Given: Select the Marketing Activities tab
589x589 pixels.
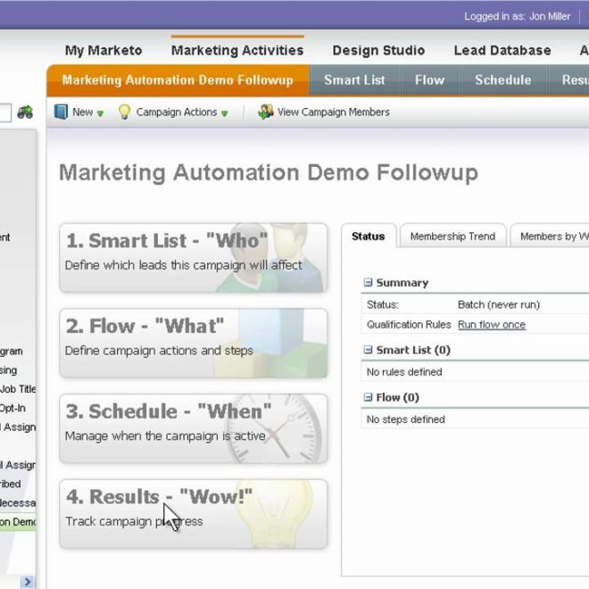Looking at the screenshot, I should click(x=237, y=50).
